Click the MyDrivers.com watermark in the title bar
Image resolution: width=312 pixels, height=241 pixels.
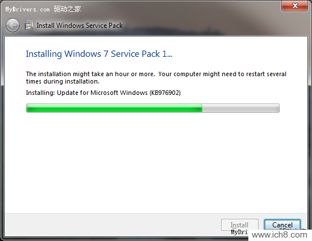[x=27, y=9]
